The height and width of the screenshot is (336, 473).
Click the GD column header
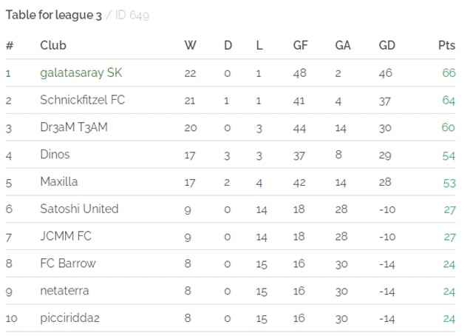387,45
